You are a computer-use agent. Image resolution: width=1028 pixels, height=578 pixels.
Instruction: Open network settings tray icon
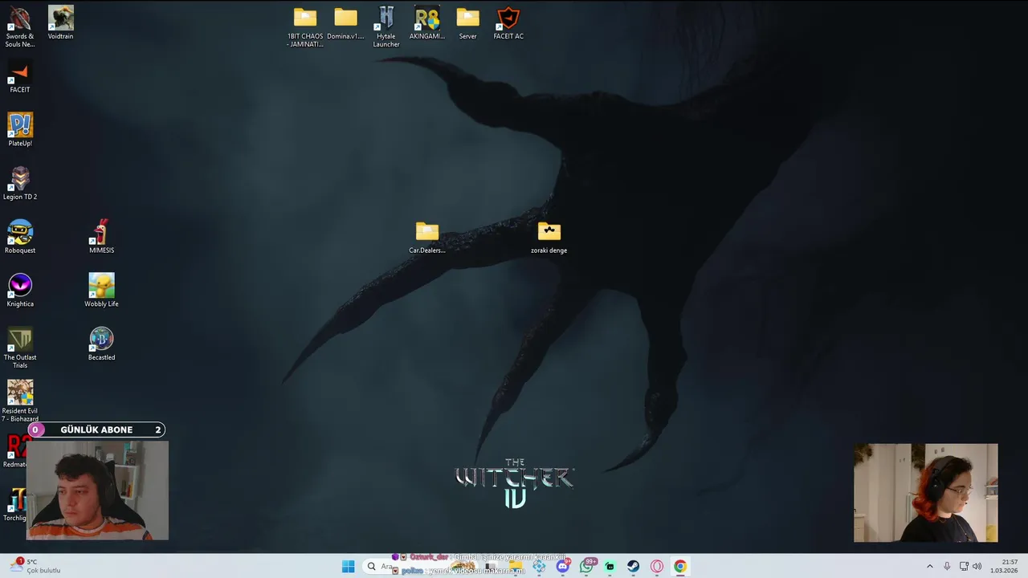tap(964, 567)
